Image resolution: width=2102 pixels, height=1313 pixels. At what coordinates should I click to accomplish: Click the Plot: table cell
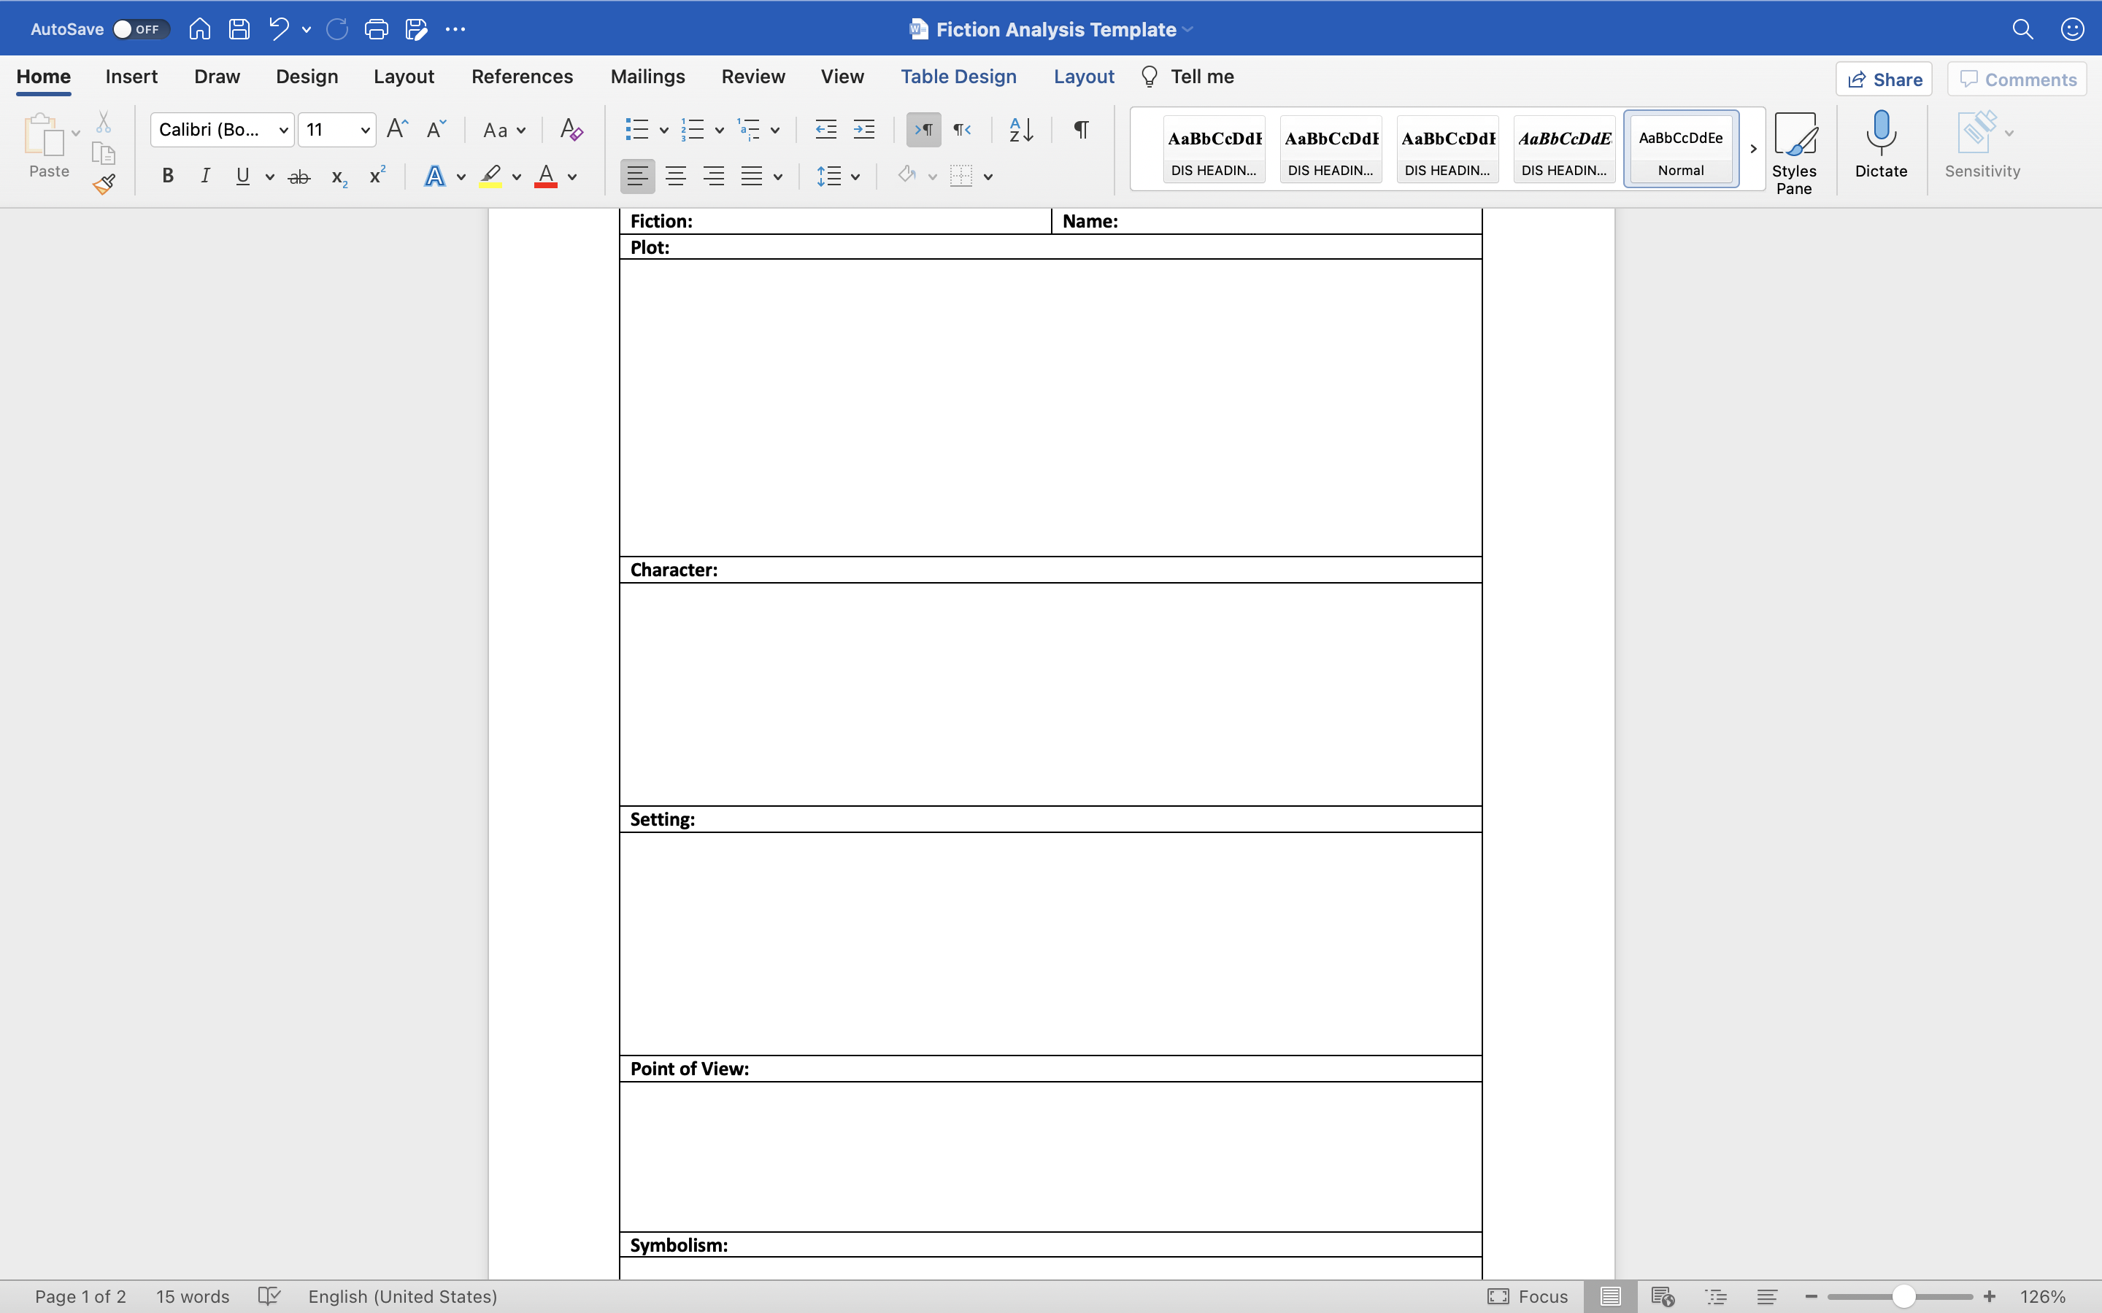tap(1050, 247)
